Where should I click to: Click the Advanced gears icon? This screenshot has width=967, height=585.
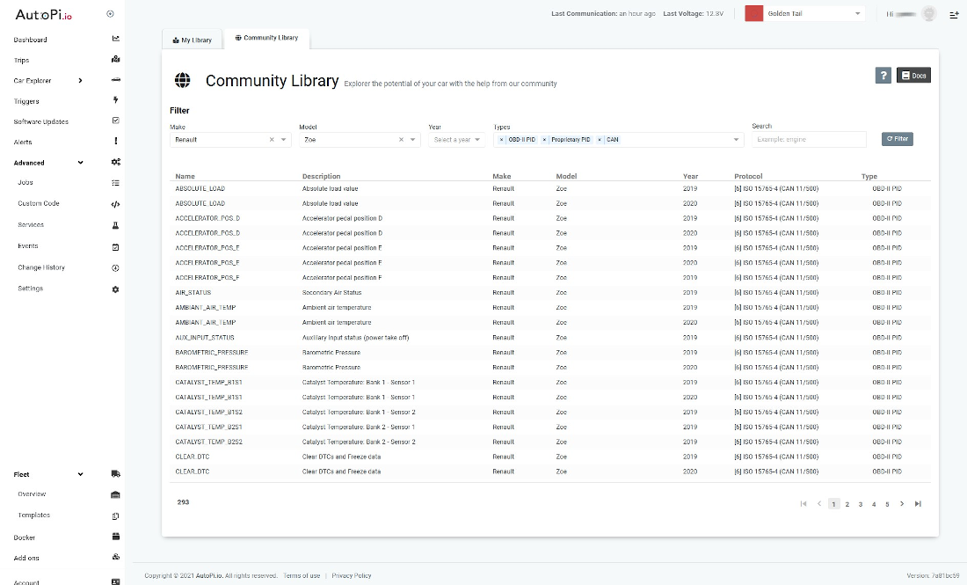click(x=115, y=162)
